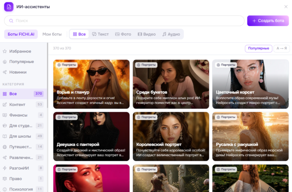Screen dimensions: 292x192
Task: Focus the Поиск search field
Action: point(124,21)
